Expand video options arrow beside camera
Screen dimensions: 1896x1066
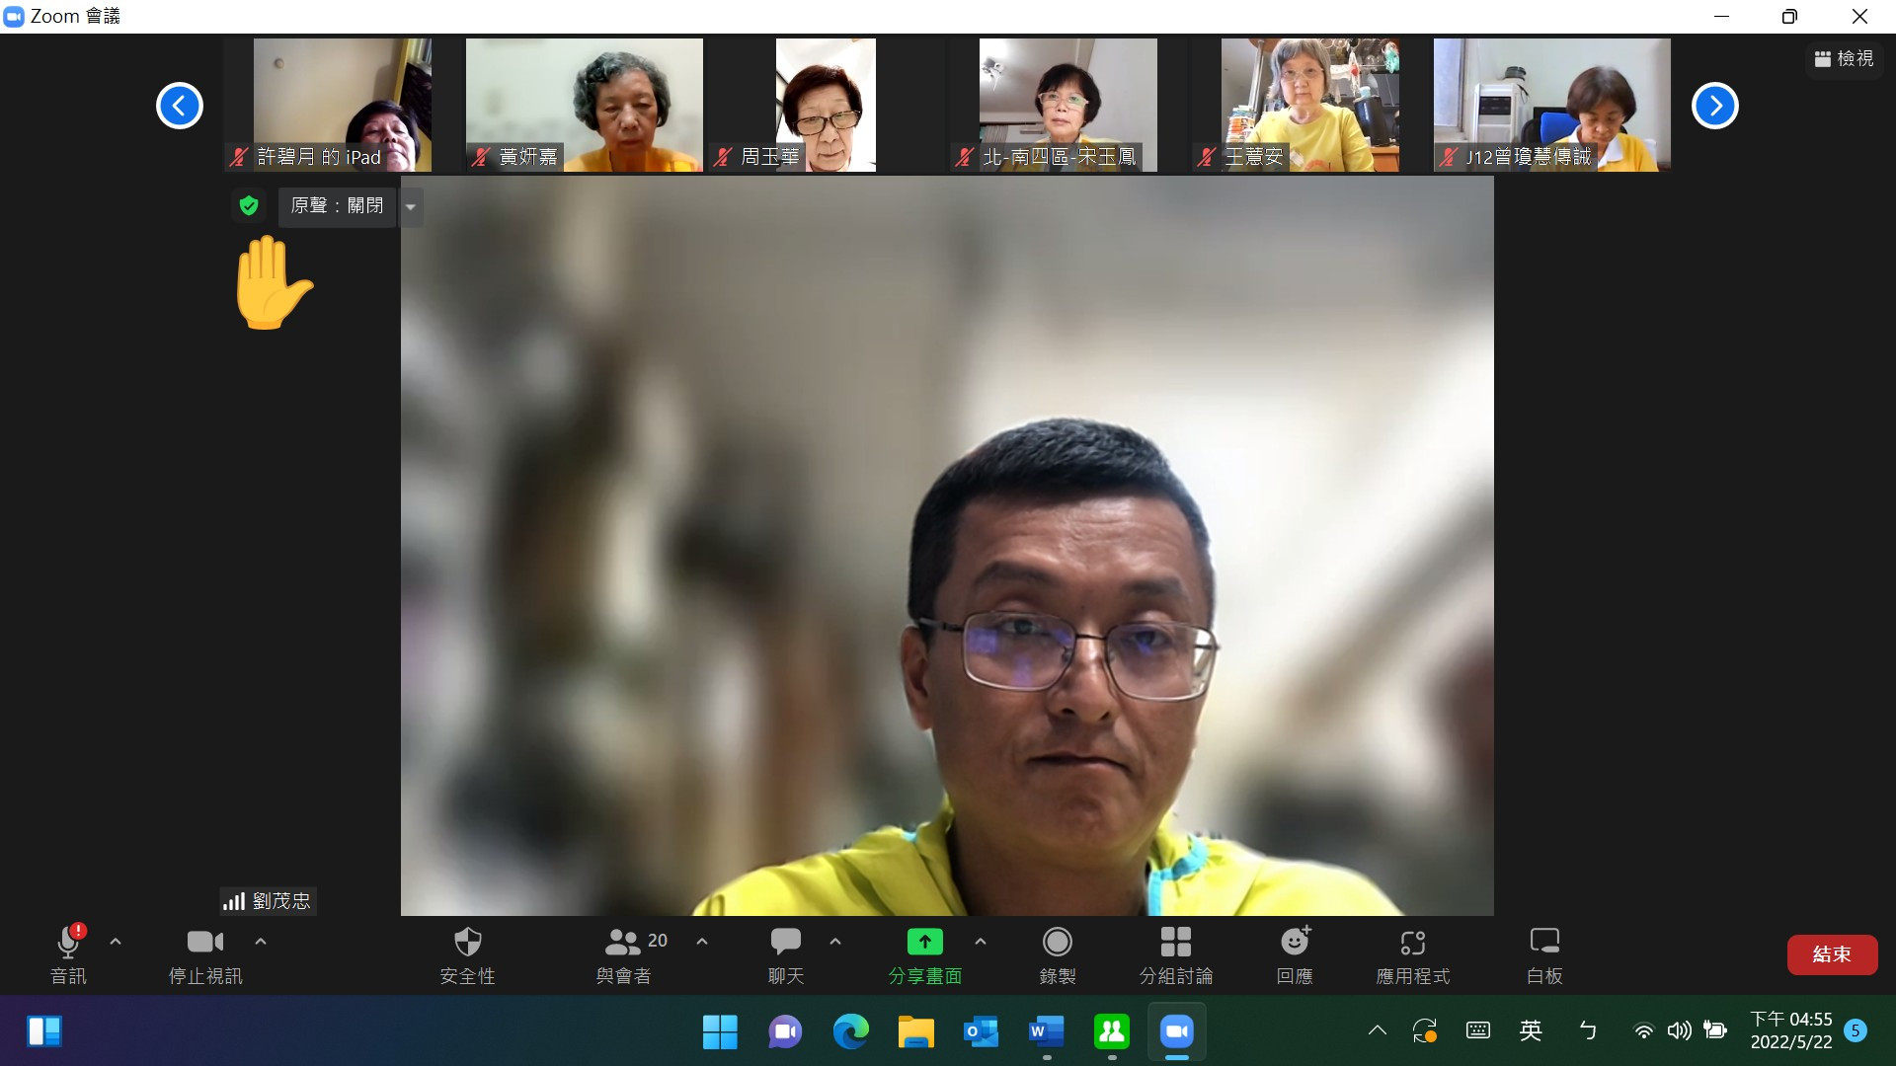click(x=261, y=942)
